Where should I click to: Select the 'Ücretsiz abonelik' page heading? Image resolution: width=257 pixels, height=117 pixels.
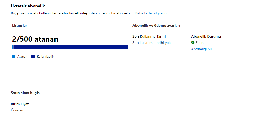pyautogui.click(x=28, y=6)
